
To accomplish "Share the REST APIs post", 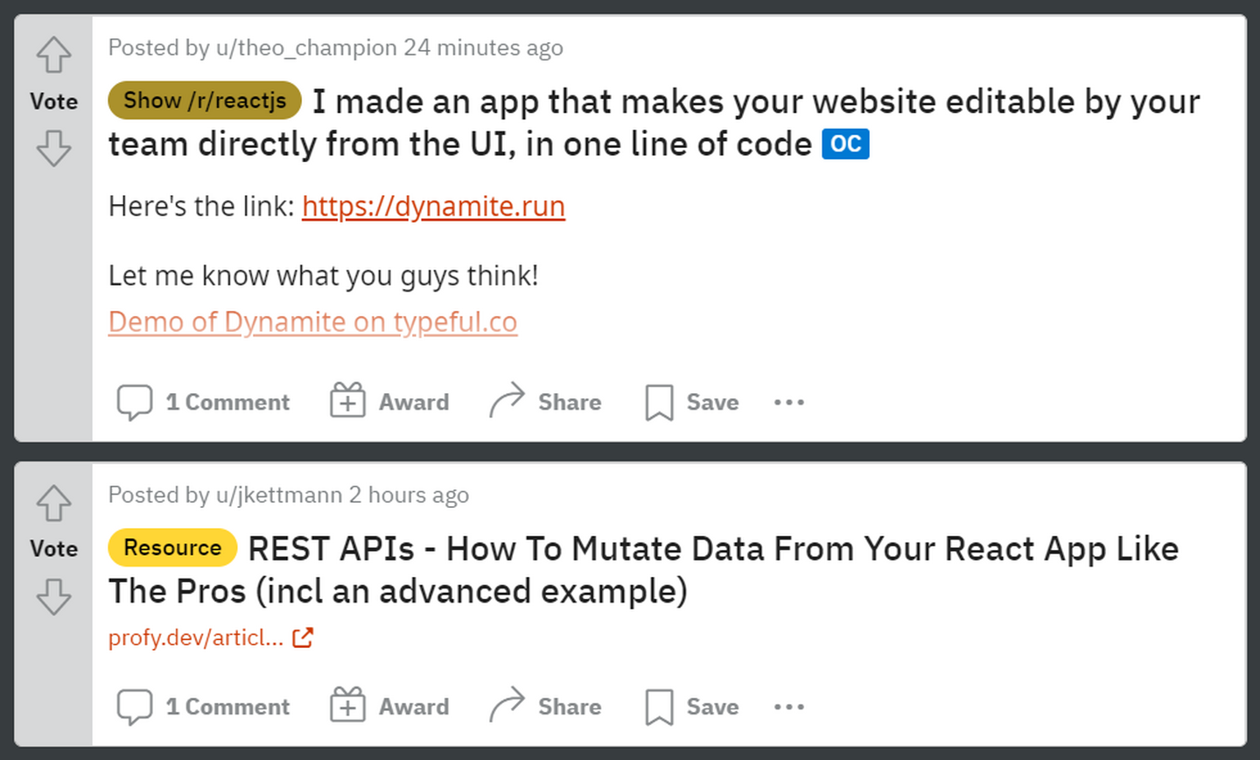I will [545, 707].
